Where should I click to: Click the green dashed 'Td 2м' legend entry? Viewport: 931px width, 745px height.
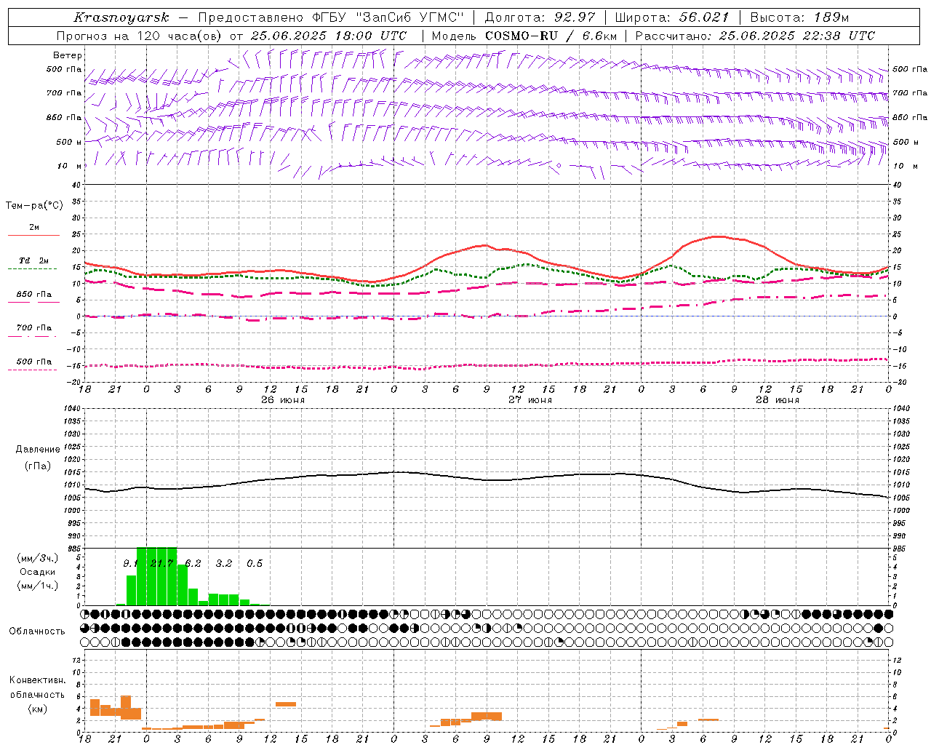coord(33,264)
